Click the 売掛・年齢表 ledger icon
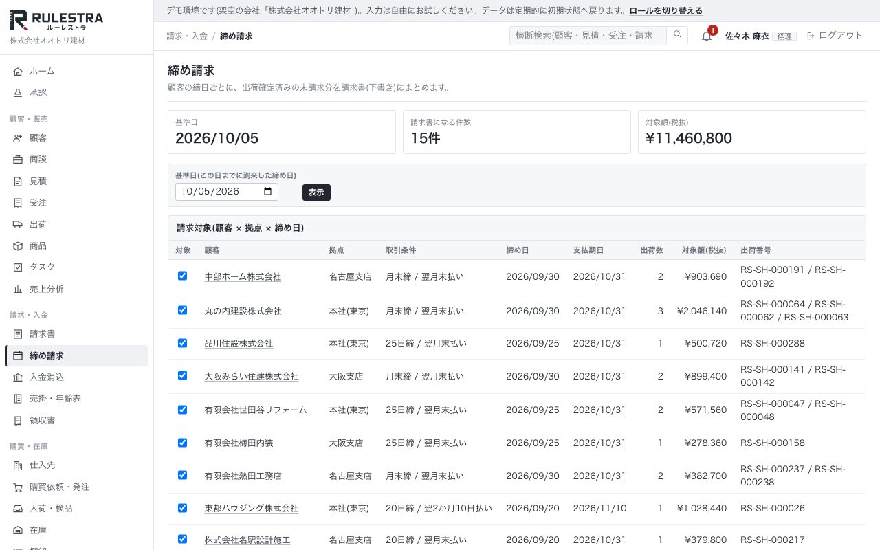 pos(18,399)
